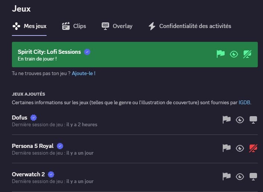The width and height of the screenshot is (263, 192).
Task: Click the flag icon for Spirit City
Action: pos(221,54)
